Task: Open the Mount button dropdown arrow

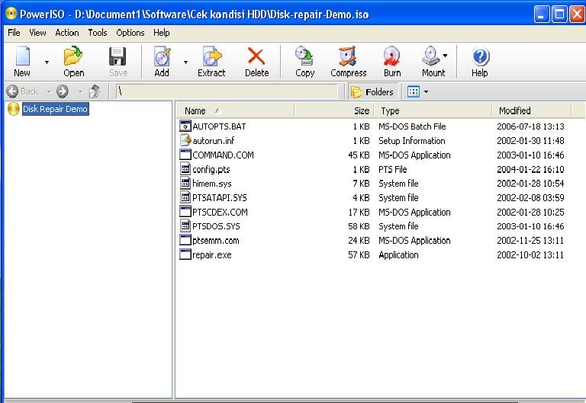Action: pos(445,56)
